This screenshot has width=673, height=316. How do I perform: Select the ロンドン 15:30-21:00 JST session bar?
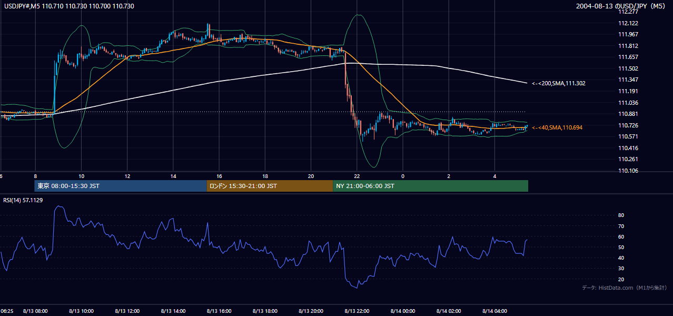click(270, 186)
